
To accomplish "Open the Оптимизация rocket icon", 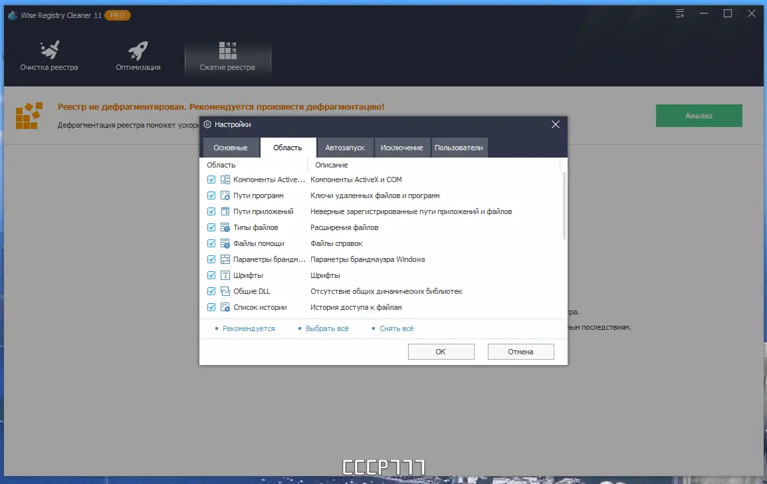I will click(x=138, y=51).
